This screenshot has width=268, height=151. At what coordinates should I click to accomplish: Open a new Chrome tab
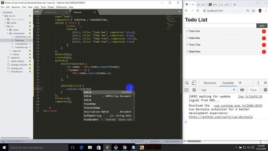(x=234, y=5)
